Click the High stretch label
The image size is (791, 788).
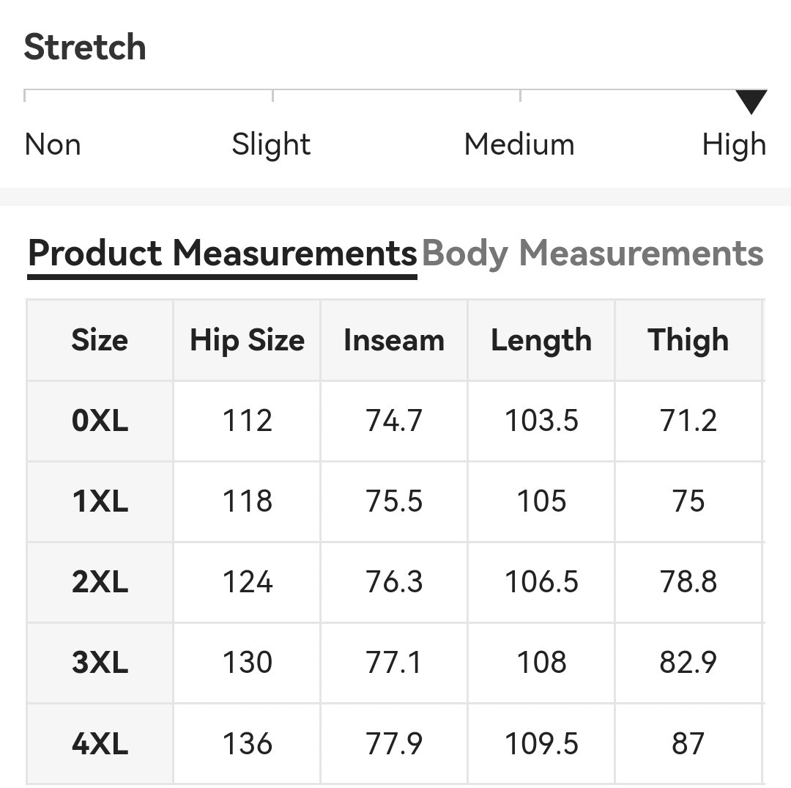tap(734, 145)
